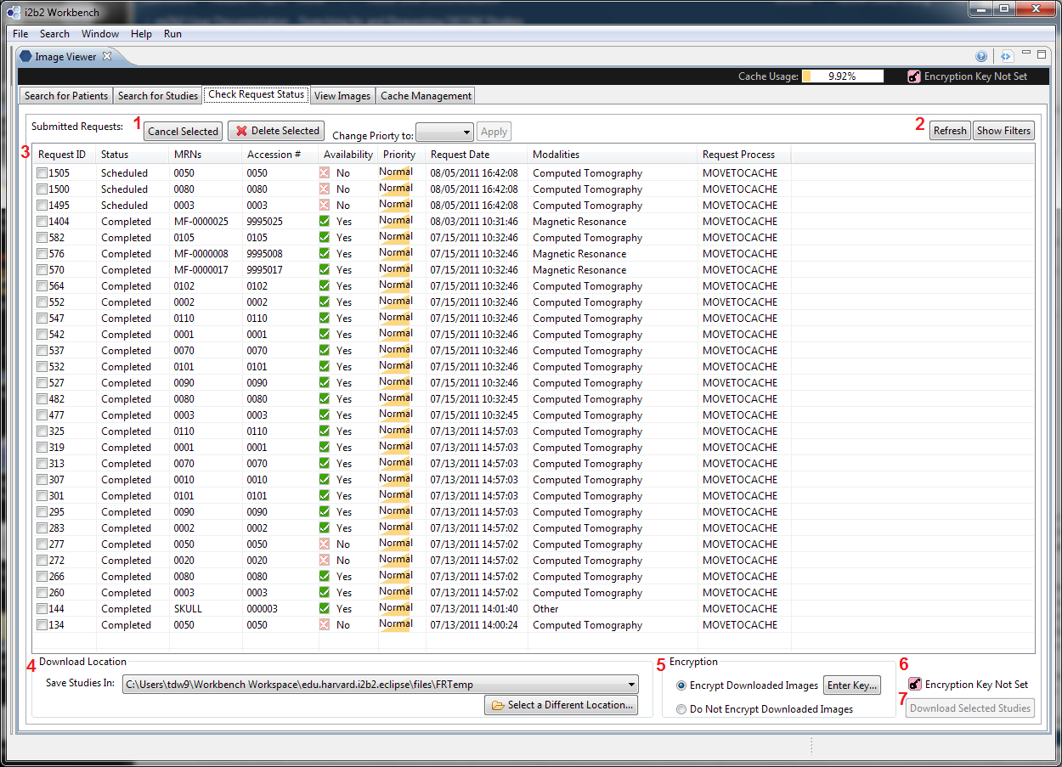Expand the Save Studies In path dropdown
This screenshot has width=1062, height=767.
(630, 684)
